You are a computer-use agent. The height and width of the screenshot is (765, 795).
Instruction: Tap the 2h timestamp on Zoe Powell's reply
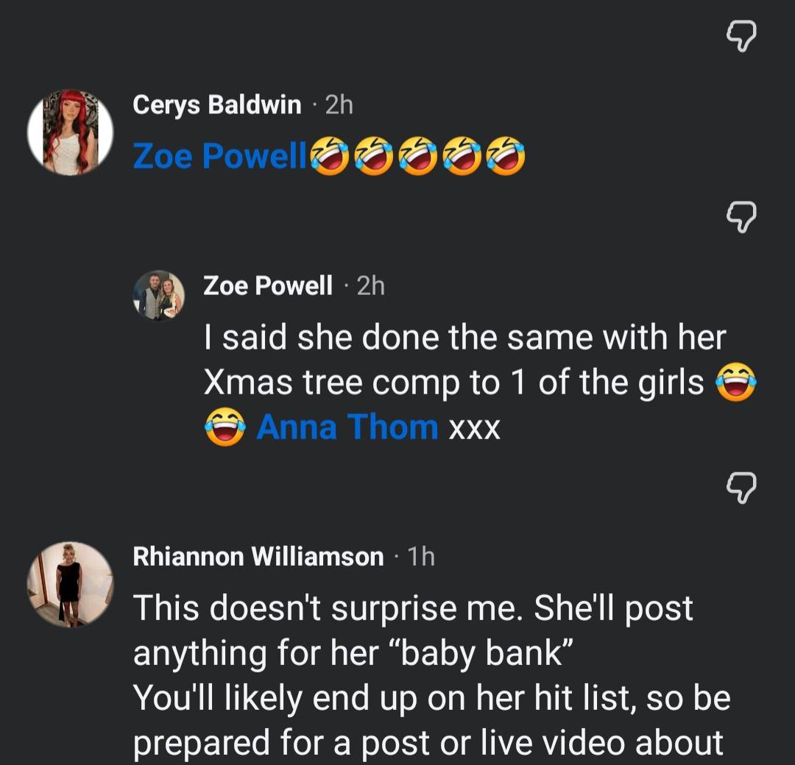pyautogui.click(x=370, y=285)
